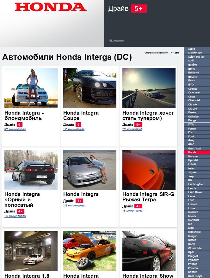The image size is (210, 278).
Task: Select Renault in the brand list
Action: [x=193, y=272]
